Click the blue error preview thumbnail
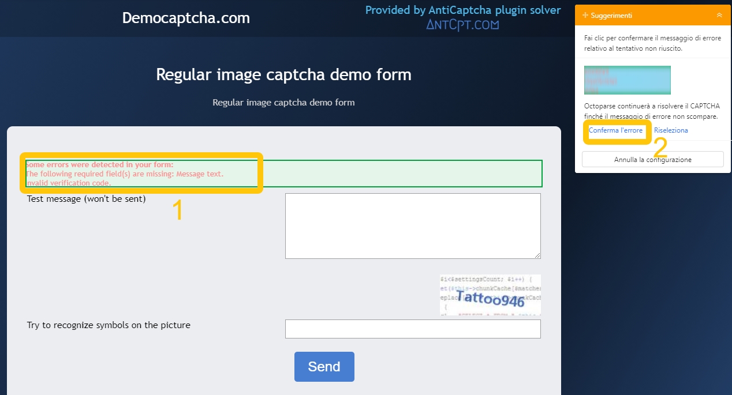 (627, 80)
